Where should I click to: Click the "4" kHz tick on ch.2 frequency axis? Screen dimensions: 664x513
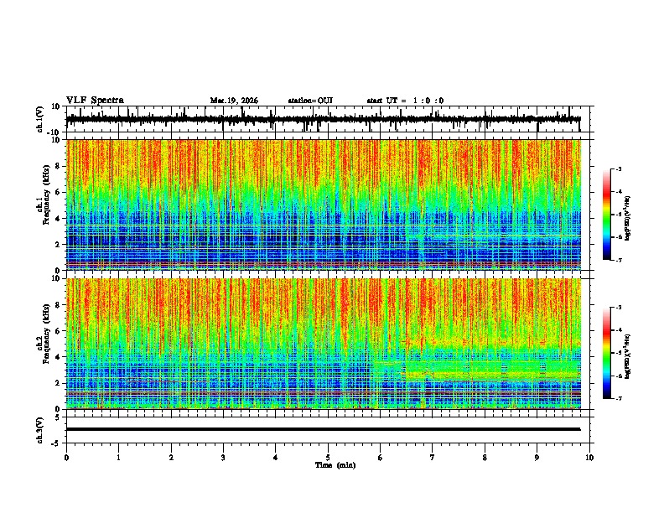[x=58, y=357]
